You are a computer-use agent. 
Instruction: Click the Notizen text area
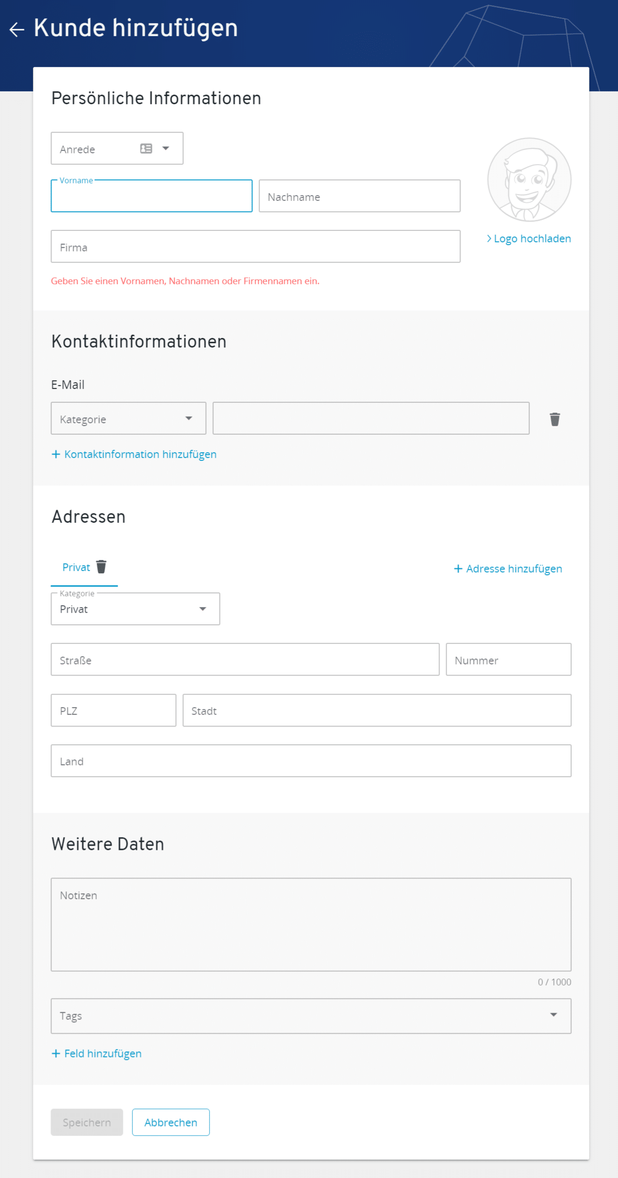click(311, 924)
